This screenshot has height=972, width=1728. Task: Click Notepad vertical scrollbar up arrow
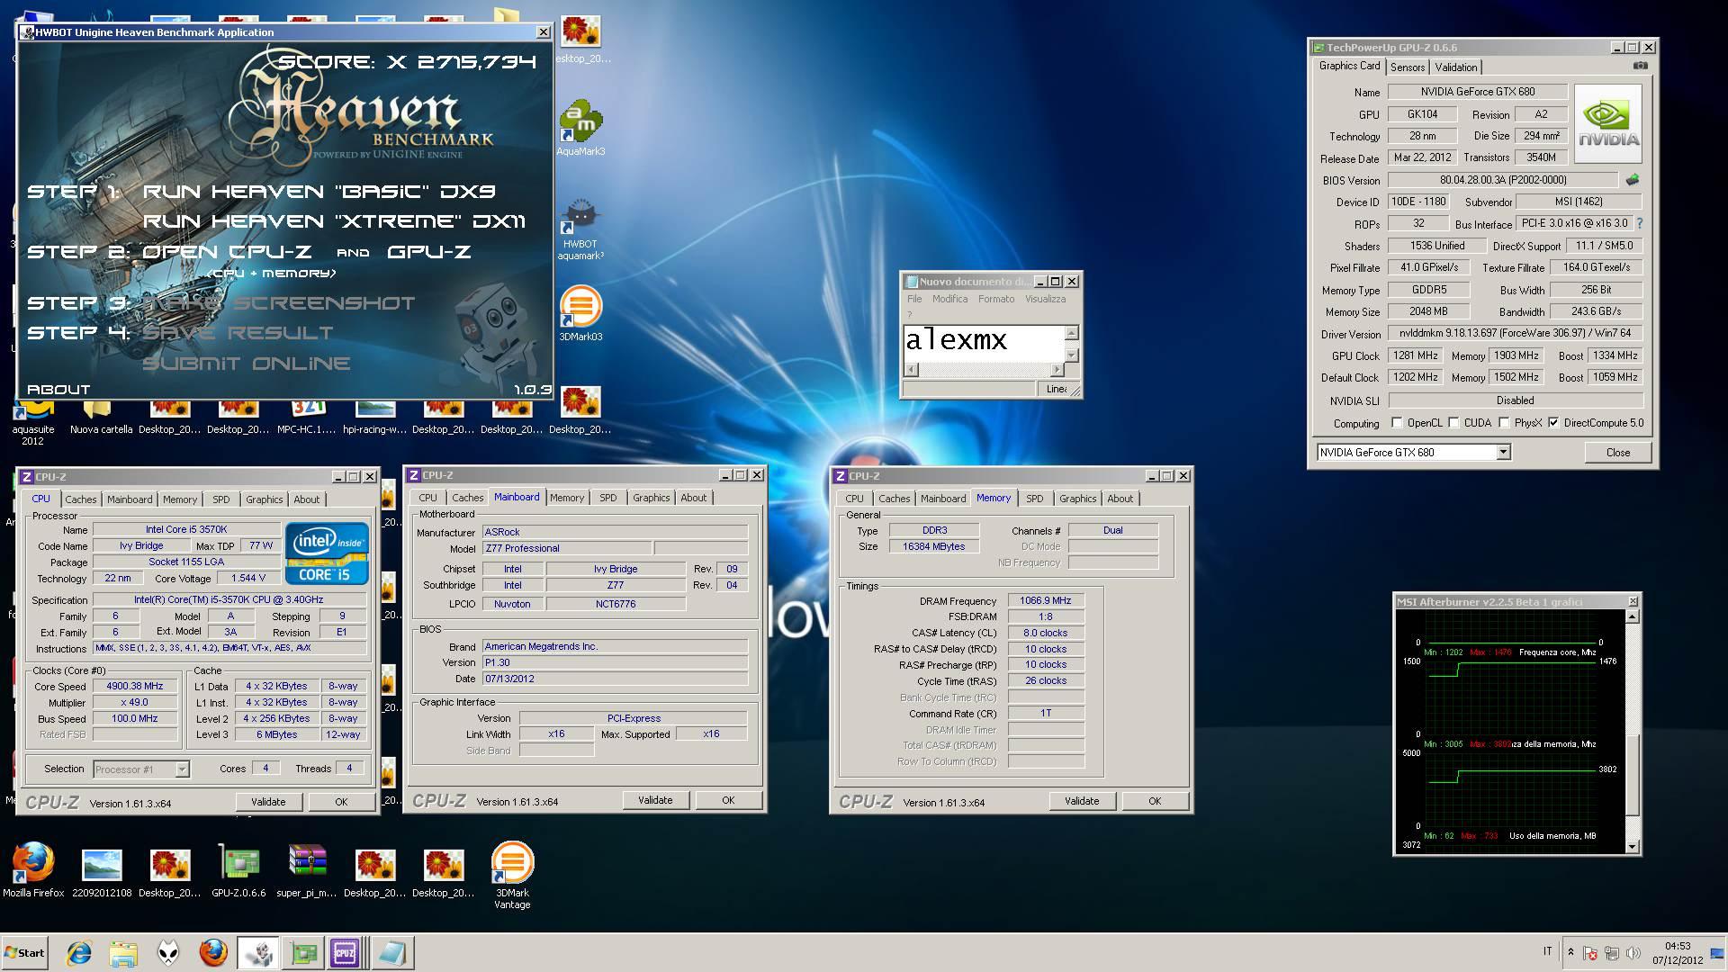(1071, 333)
